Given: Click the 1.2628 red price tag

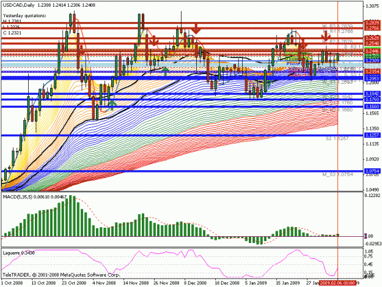Looking at the screenshot, I should coord(372,38).
